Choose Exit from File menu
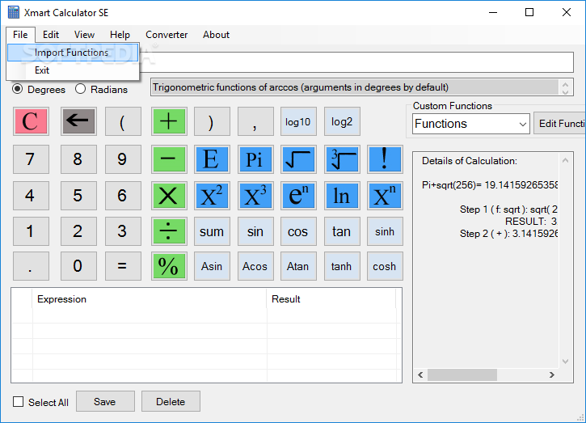This screenshot has height=423, width=586. [x=73, y=70]
